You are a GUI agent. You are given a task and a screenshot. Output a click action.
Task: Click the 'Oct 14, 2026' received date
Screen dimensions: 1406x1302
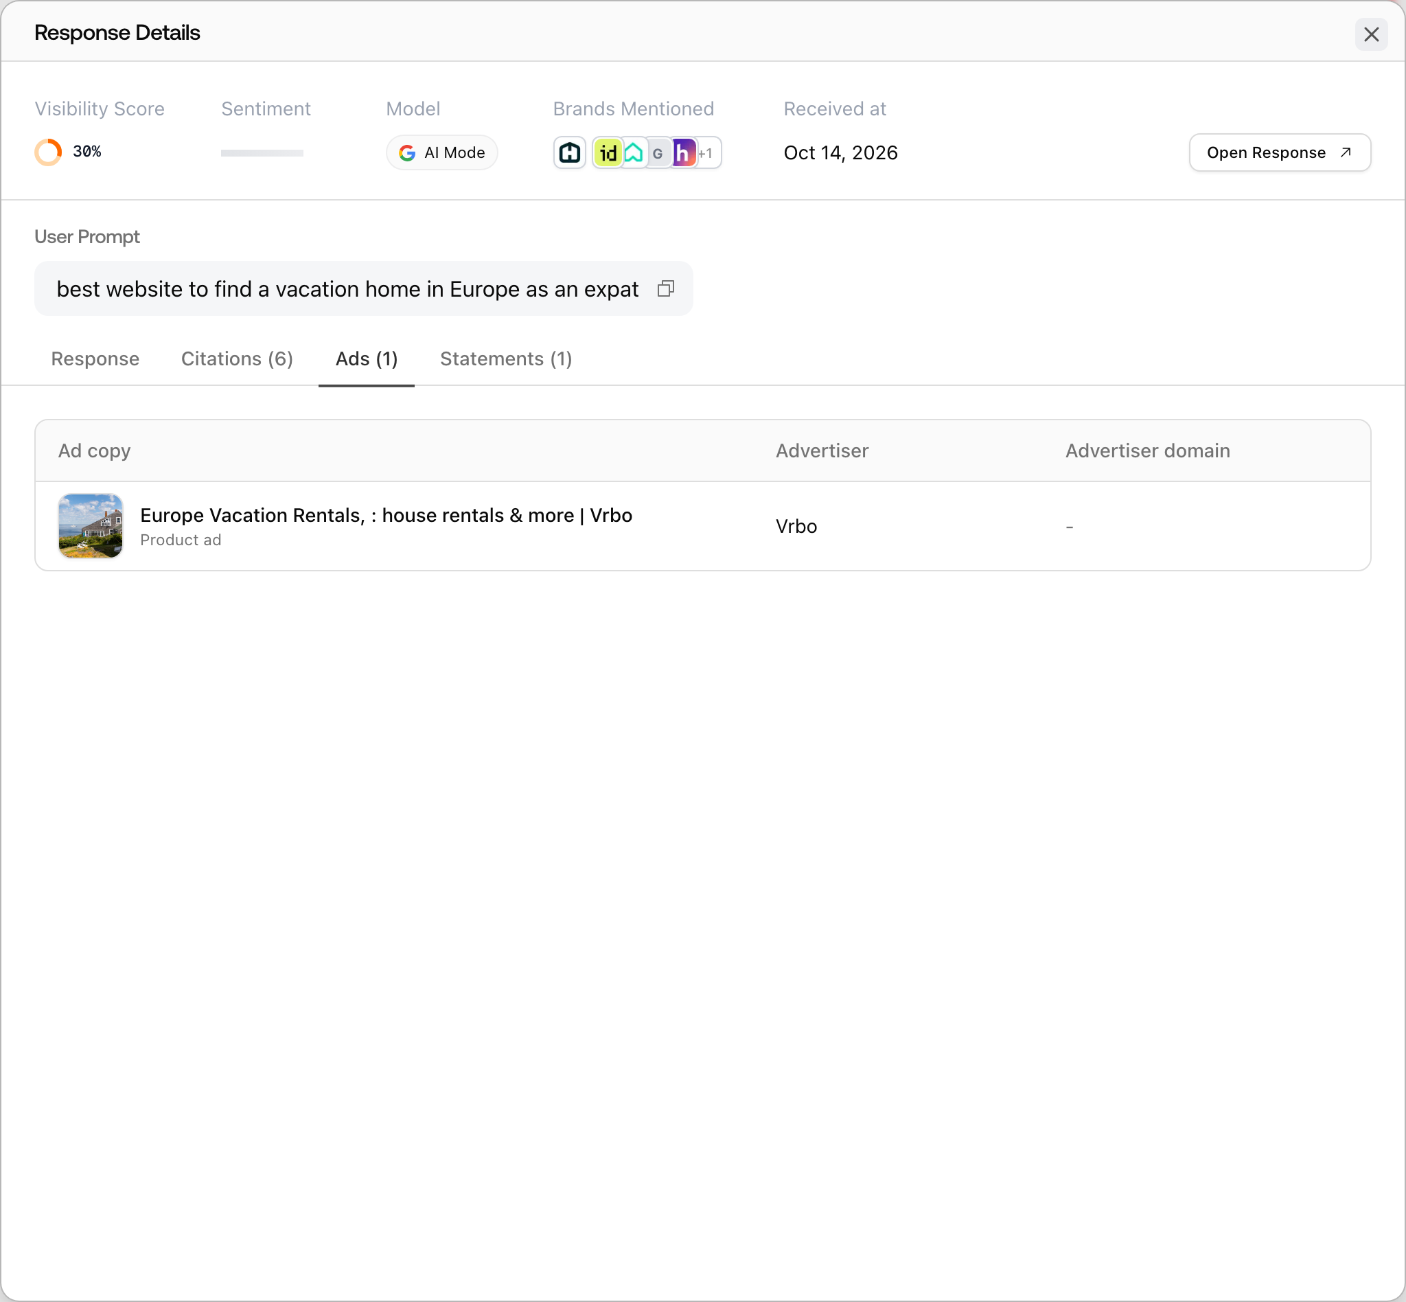(840, 153)
